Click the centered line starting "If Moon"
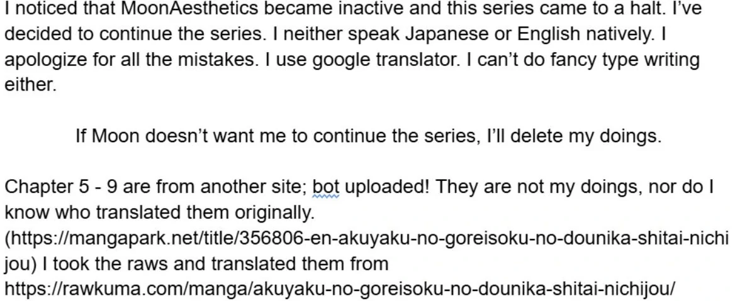This screenshot has height=301, width=735. (x=367, y=136)
